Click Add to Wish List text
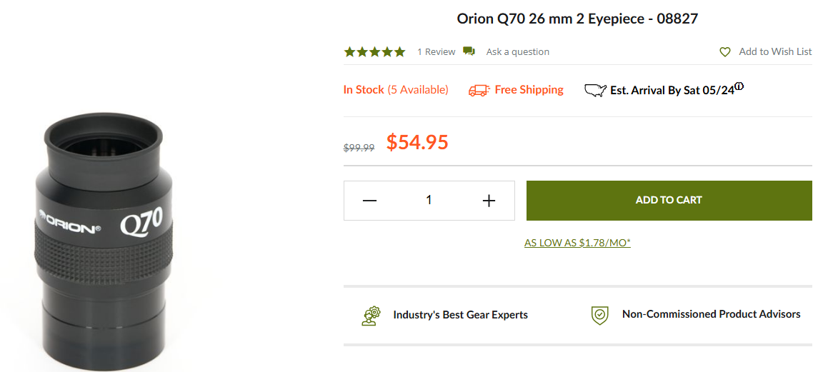818x372 pixels. click(775, 51)
